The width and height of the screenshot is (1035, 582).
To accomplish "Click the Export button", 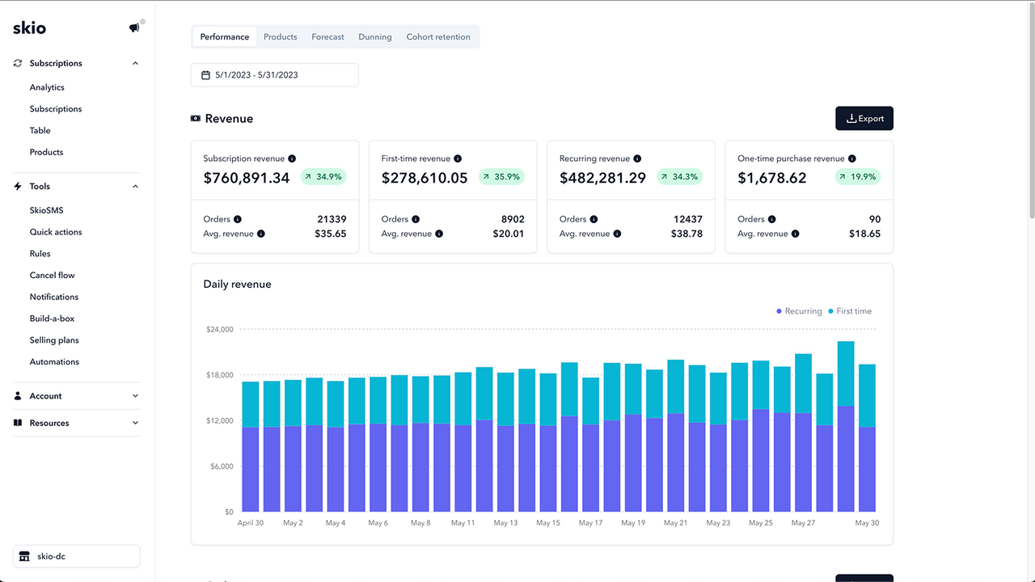I will point(864,118).
